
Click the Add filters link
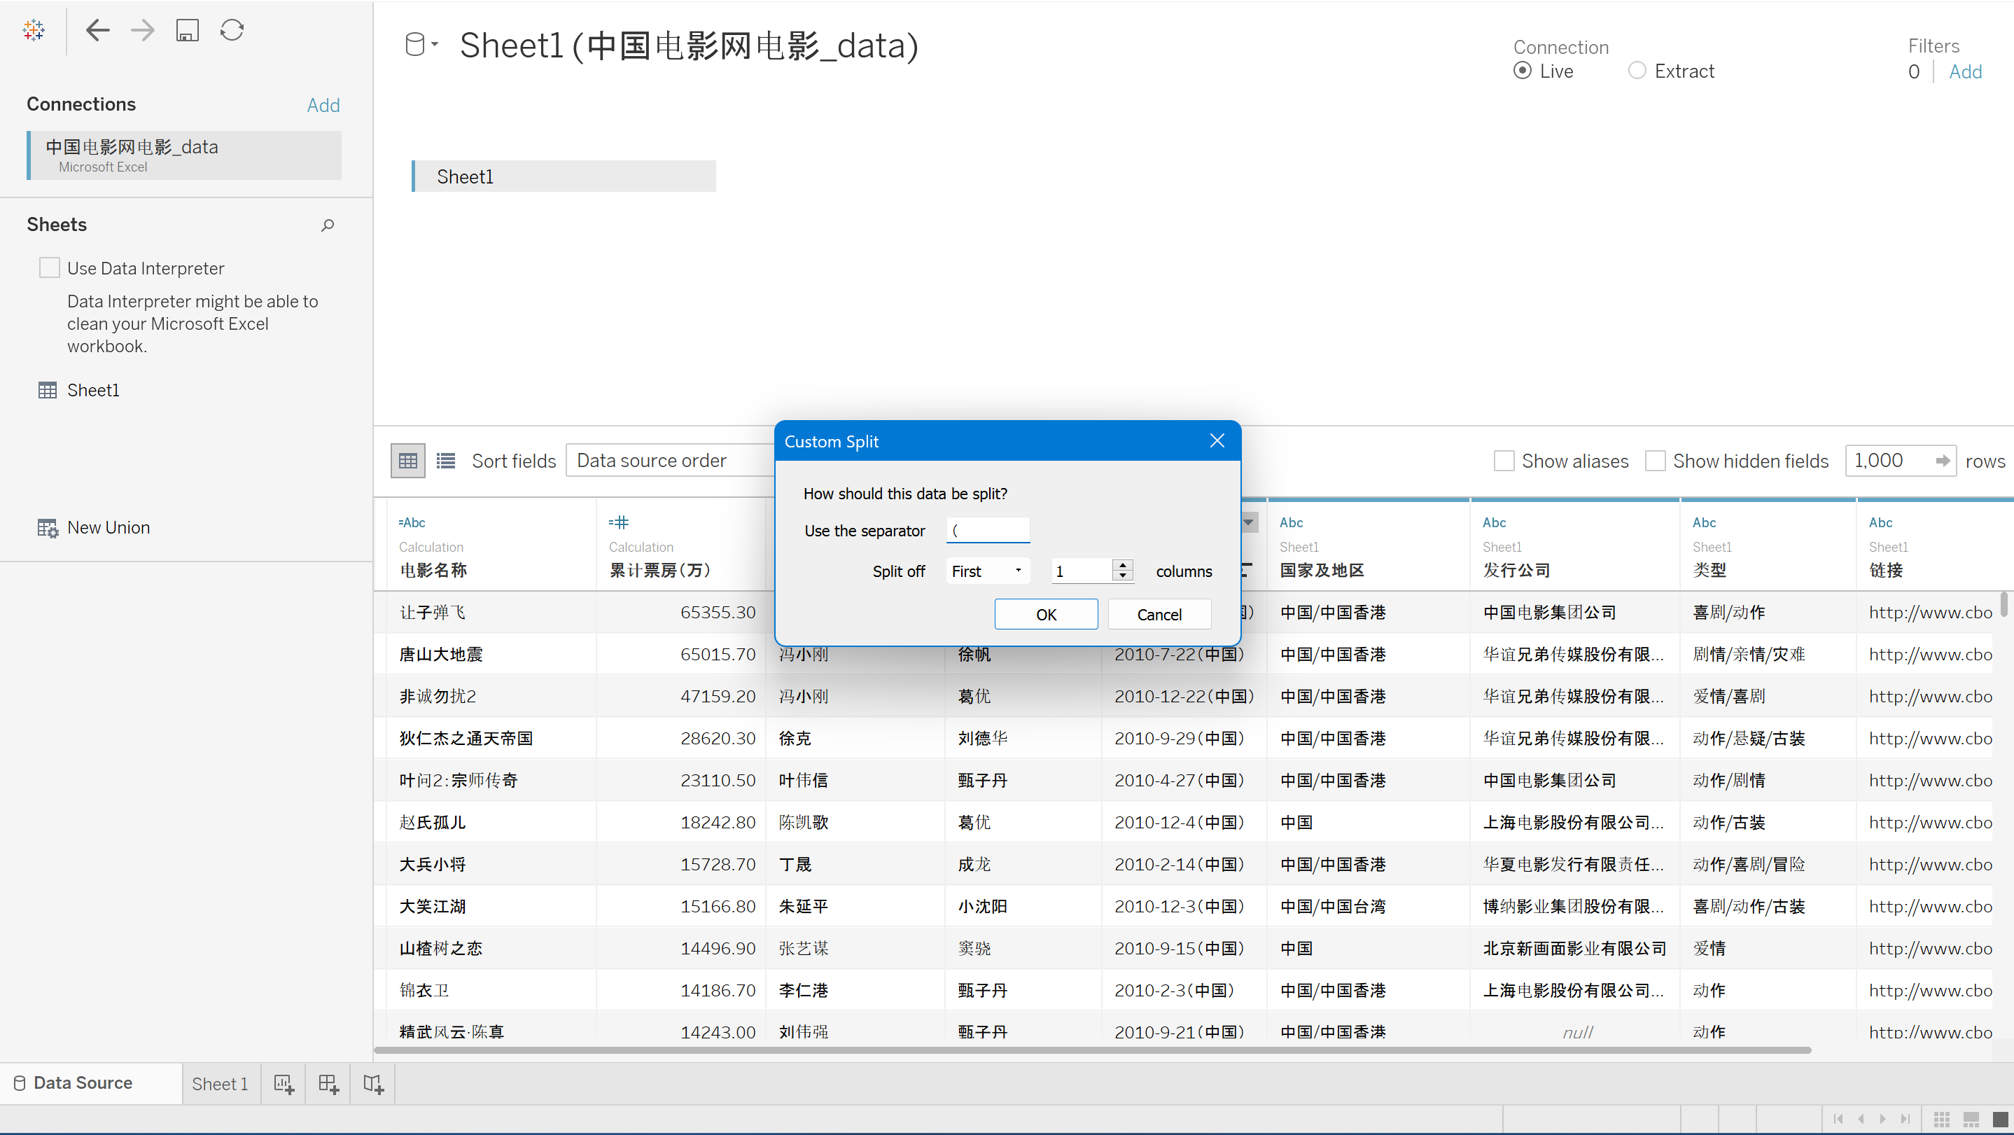pyautogui.click(x=1965, y=72)
